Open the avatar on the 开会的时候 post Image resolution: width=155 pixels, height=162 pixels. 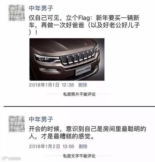[x=16, y=124]
